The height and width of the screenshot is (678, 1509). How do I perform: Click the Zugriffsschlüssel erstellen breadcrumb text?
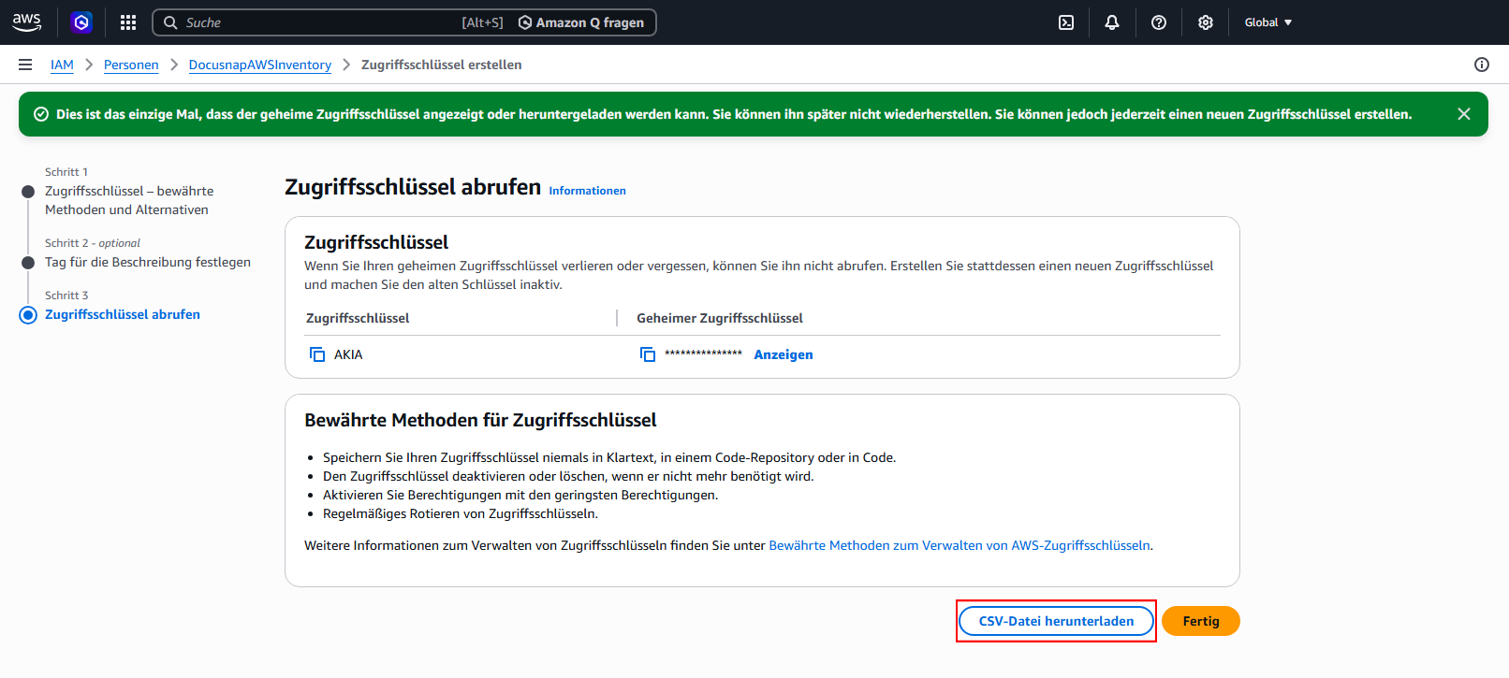(442, 65)
